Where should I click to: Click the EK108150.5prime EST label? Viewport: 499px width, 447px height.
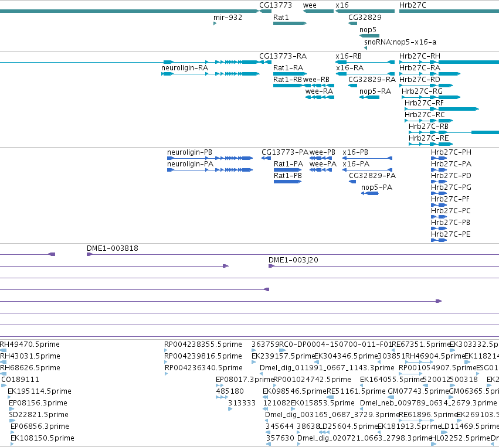[42, 439]
